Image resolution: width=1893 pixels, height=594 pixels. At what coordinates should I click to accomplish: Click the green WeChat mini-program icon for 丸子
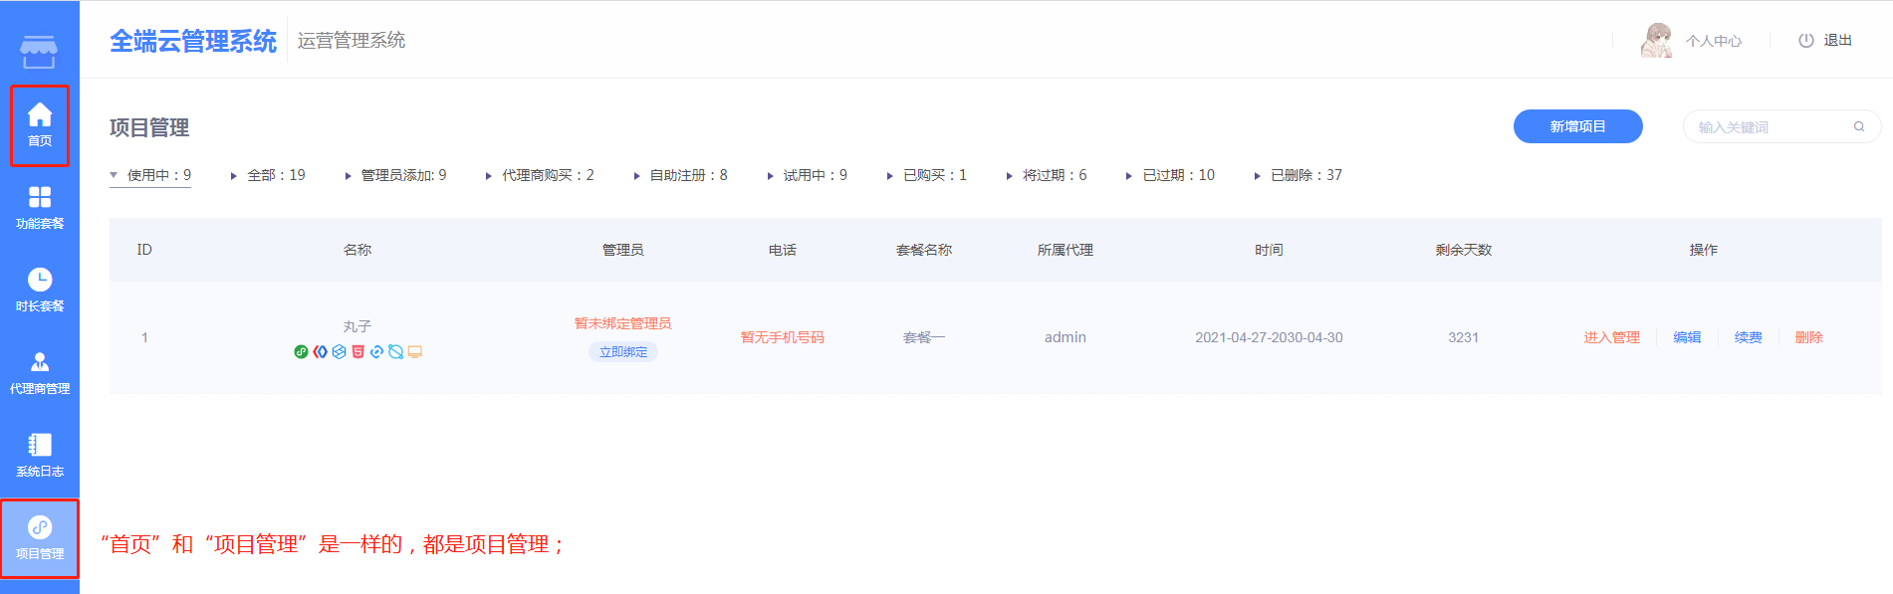coord(301,351)
